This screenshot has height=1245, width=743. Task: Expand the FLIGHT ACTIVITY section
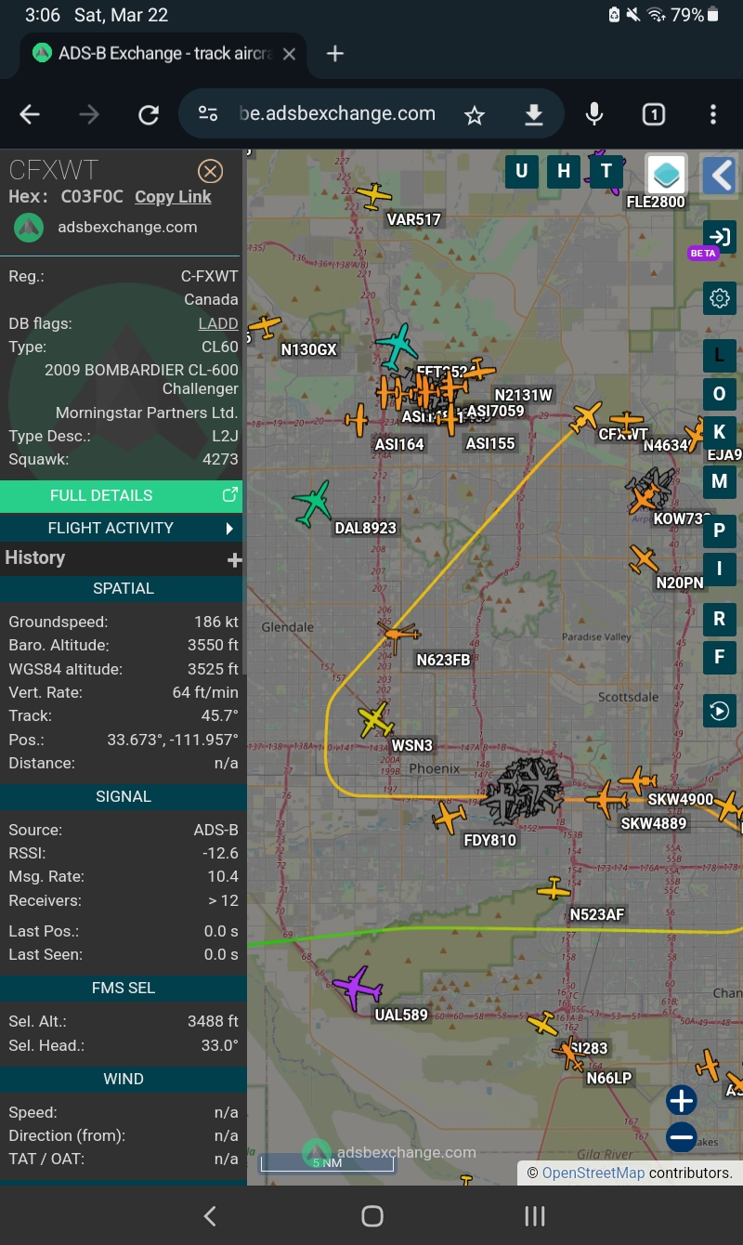pyautogui.click(x=121, y=528)
